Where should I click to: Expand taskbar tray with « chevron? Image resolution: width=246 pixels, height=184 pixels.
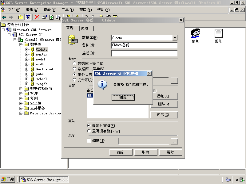tap(236, 180)
